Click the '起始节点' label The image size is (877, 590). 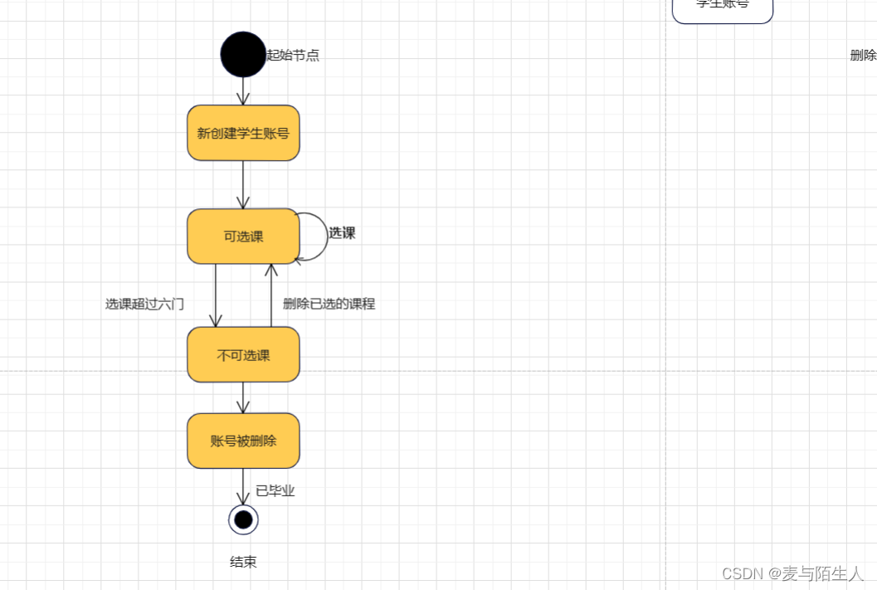click(293, 55)
